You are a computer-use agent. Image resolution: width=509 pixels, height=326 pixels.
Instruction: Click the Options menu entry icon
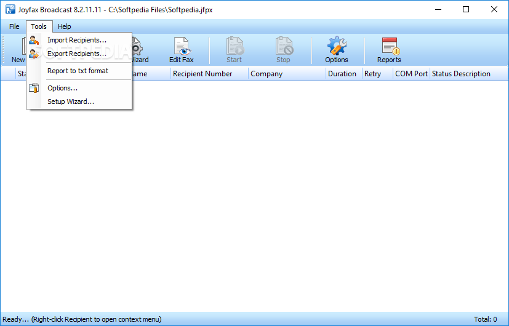pyautogui.click(x=34, y=88)
